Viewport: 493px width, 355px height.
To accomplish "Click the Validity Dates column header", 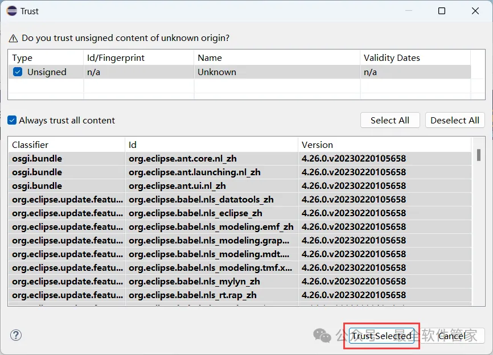I will (416, 58).
